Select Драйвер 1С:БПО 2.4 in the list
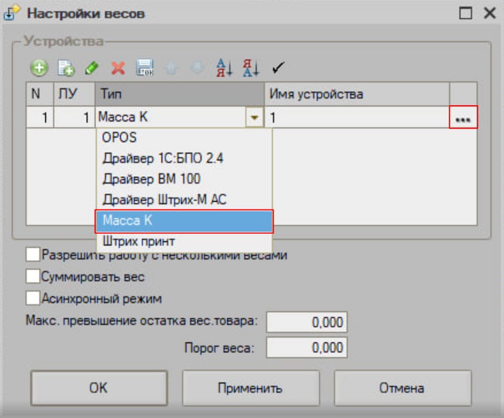The width and height of the screenshot is (504, 418). coord(184,158)
